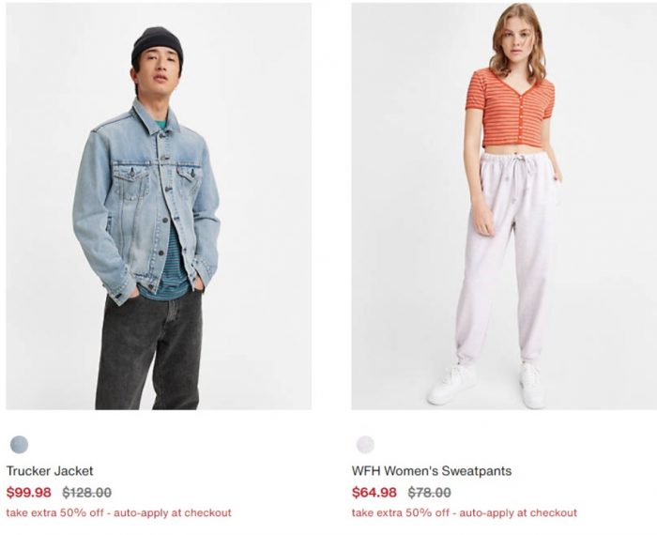Screen dimensions: 657x535
Task: Click the extra 50% off promo under Trucker Jacket
Action: [x=118, y=512]
